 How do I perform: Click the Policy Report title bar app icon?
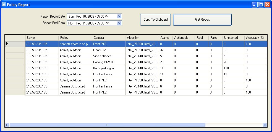tap(4, 5)
